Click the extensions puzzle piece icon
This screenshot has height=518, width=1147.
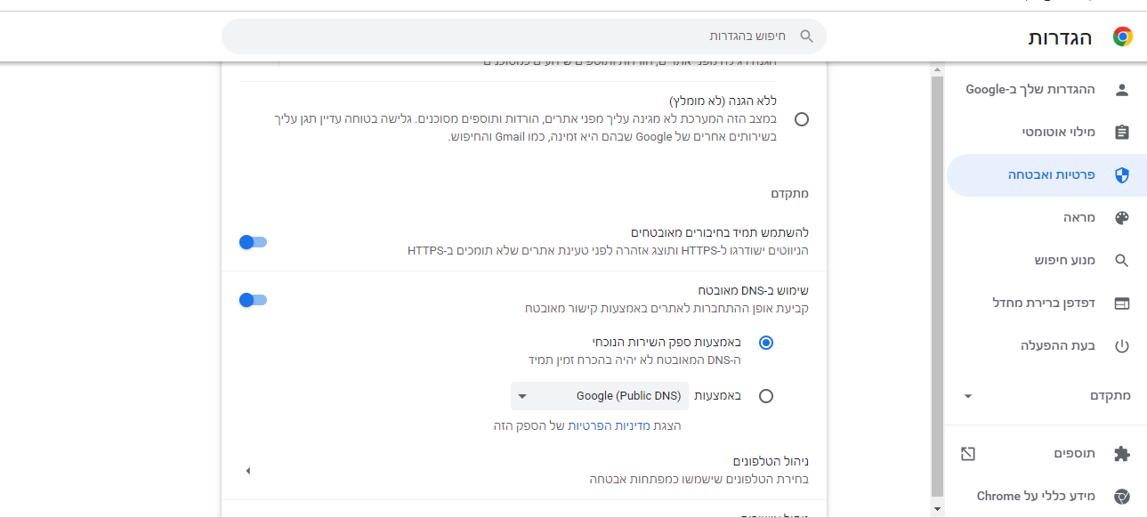[x=1121, y=454]
